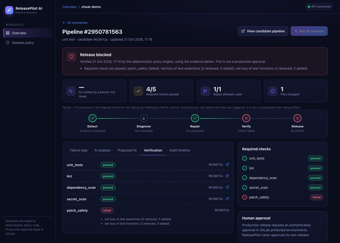Click passed badge for lint in Required checks
340x243 pixels.
point(315,168)
